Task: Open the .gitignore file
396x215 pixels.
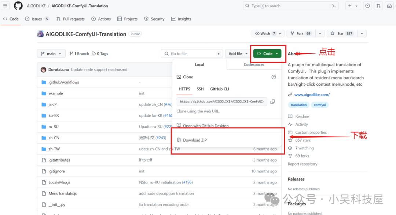Action: [56, 171]
